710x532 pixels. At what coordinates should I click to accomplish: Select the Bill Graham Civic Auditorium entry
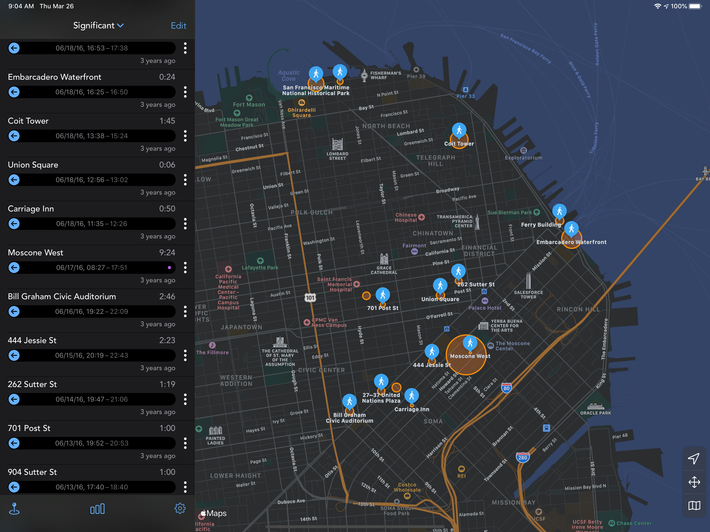point(62,296)
